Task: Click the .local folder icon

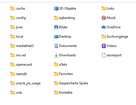Action: pos(12,37)
